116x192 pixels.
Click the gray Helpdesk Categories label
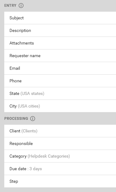pos(49,156)
